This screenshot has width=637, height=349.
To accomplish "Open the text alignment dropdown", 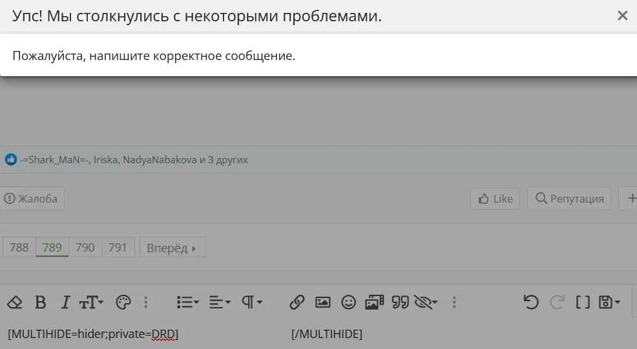I will pos(220,303).
